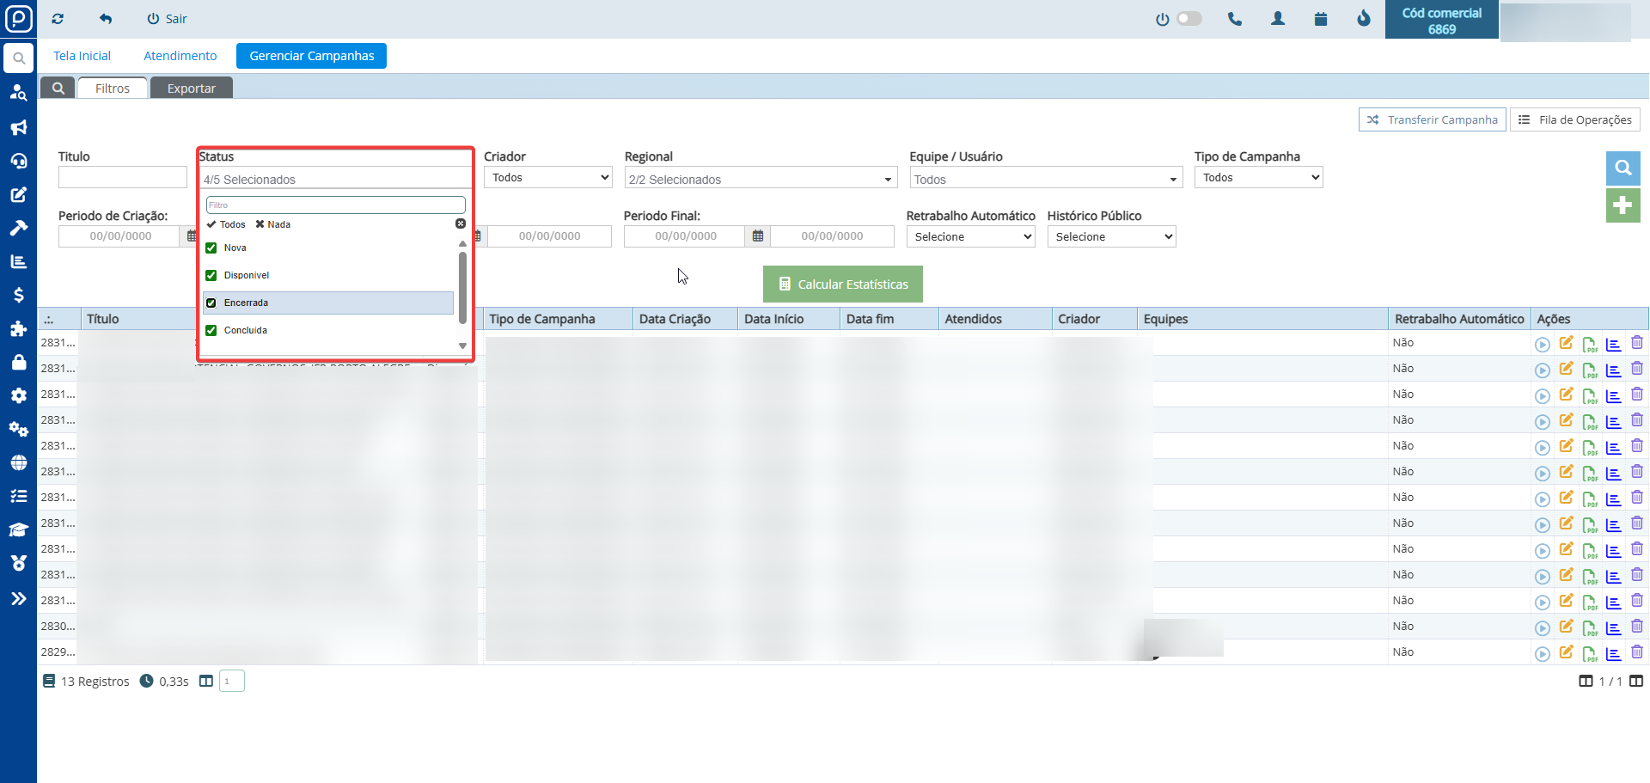Click the trash icon in first table row

point(1637,343)
